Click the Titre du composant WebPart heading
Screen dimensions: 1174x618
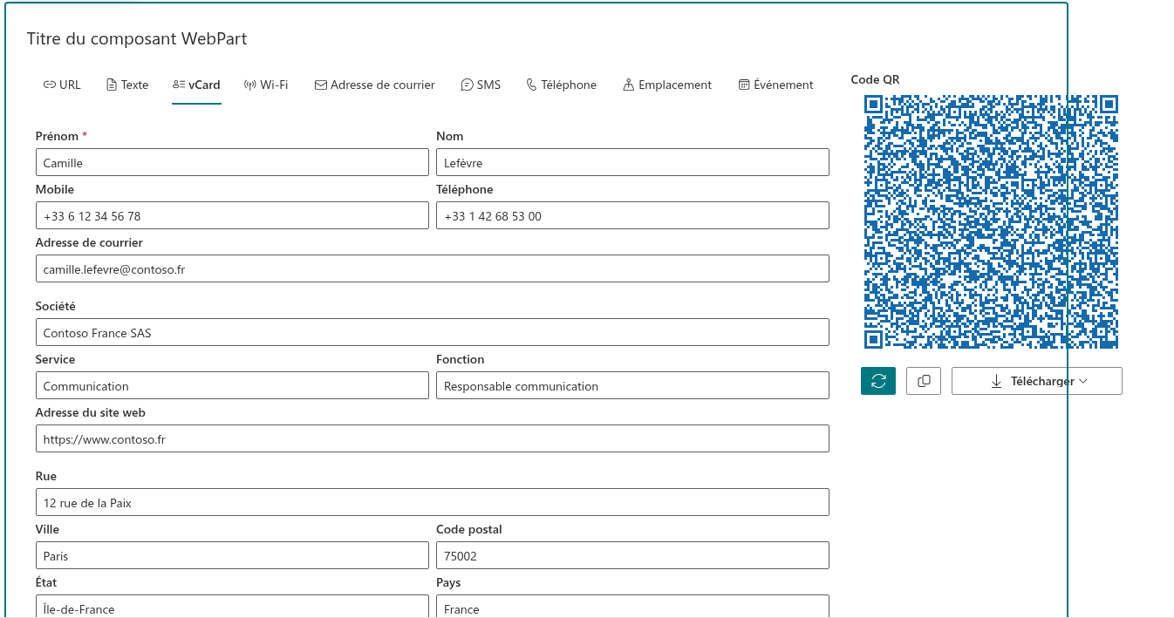coord(137,38)
